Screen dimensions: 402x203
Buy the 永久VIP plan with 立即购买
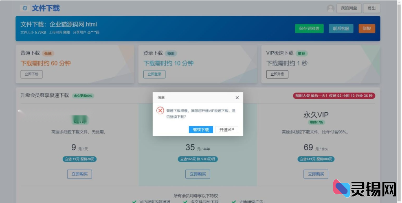click(316, 174)
